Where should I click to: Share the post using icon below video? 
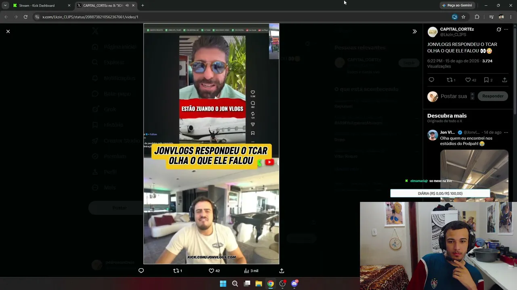pos(282,271)
